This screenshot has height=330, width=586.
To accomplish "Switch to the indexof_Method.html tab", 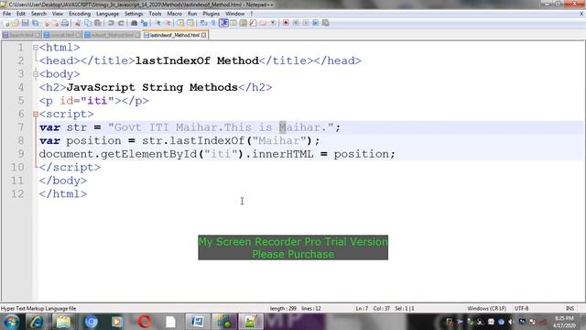I will pyautogui.click(x=112, y=35).
